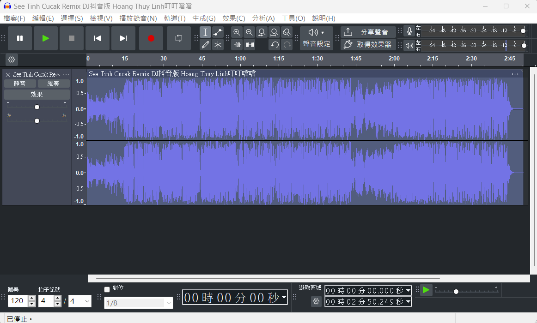Viewport: 537px width, 323px height.
Task: Start playback with the green Play button
Action: [x=46, y=38]
